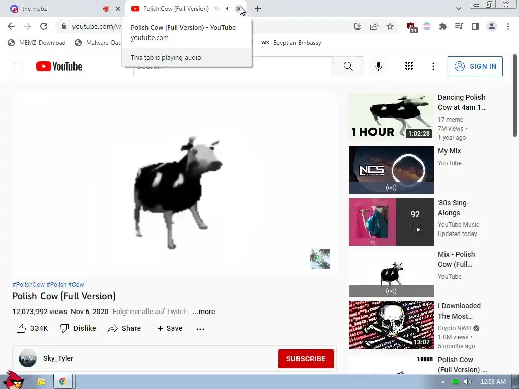The image size is (519, 389).
Task: Click the channel watermark in video corner
Action: [320, 259]
